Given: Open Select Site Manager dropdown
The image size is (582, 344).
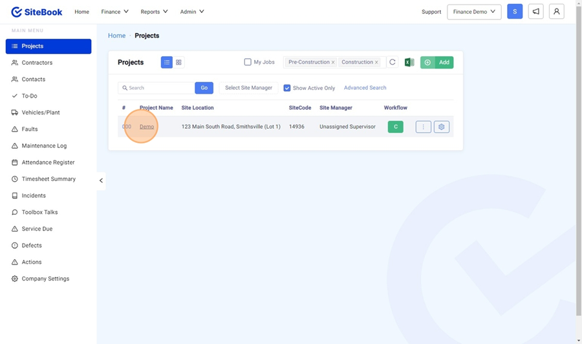Looking at the screenshot, I should coord(248,88).
